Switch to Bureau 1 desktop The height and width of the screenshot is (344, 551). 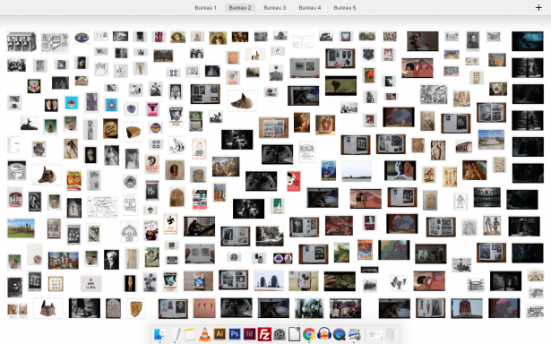coord(205,8)
